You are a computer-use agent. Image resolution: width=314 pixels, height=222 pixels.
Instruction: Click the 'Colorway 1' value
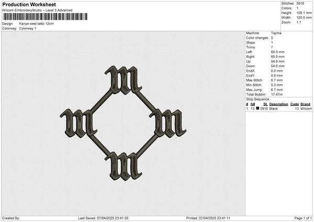[x=28, y=28]
